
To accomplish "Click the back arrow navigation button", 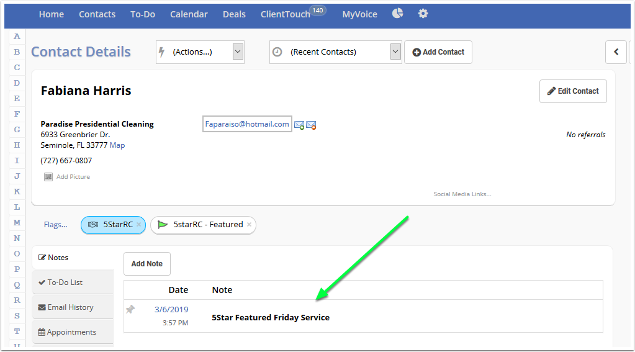I will coord(616,52).
